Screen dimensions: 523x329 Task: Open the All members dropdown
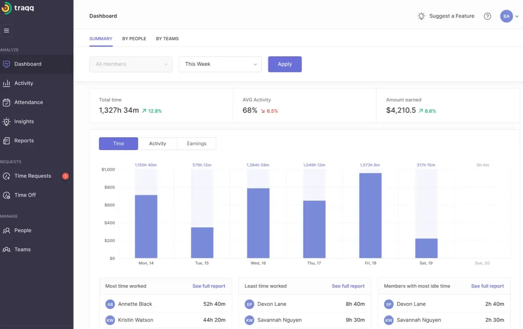click(130, 64)
